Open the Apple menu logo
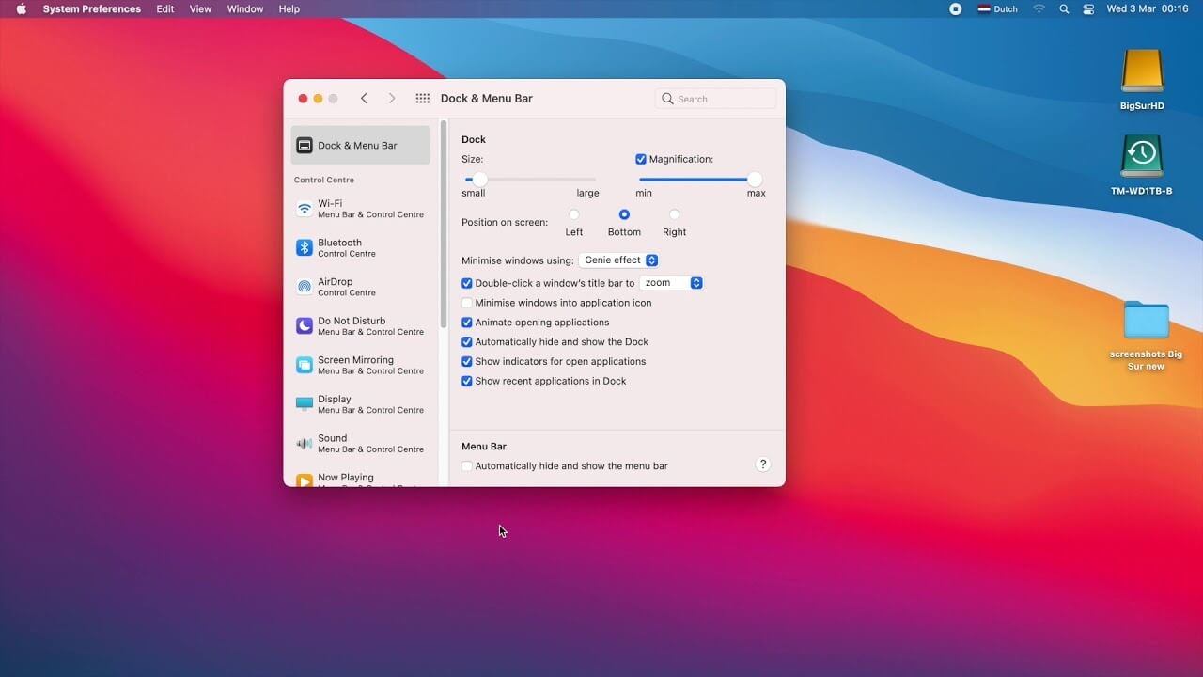The width and height of the screenshot is (1203, 677). click(x=21, y=8)
